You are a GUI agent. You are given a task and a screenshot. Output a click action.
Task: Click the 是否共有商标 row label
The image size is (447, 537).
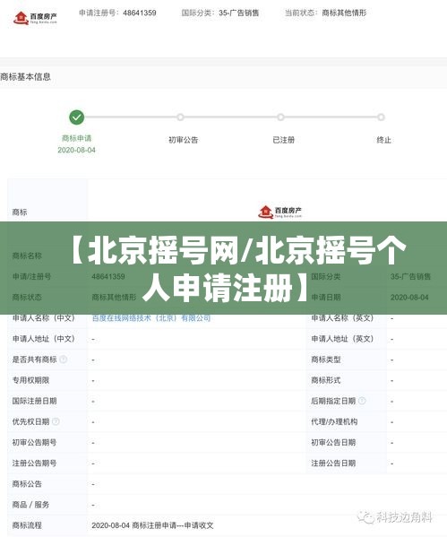[x=35, y=359]
